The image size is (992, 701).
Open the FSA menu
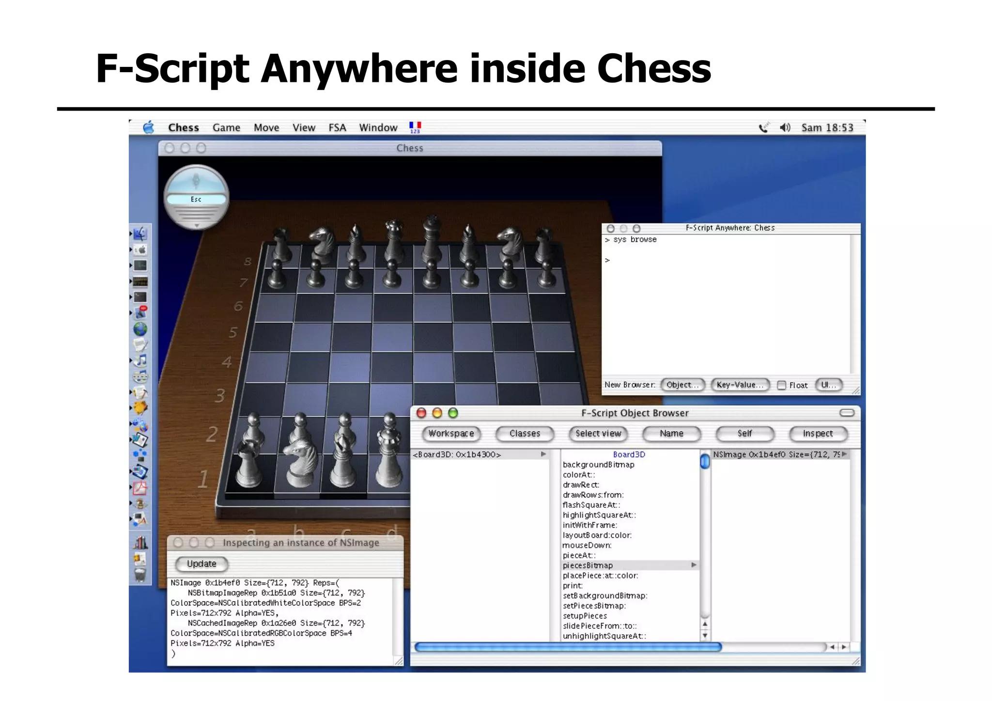pyautogui.click(x=337, y=127)
